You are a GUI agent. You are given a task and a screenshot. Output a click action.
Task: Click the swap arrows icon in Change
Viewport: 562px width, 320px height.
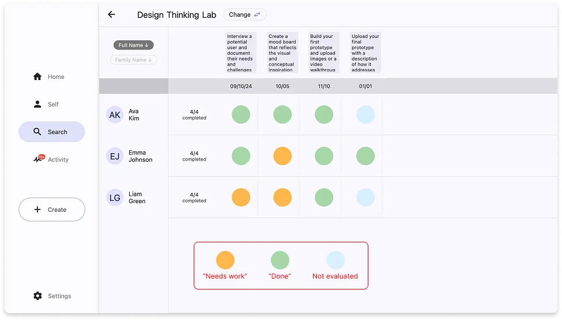click(257, 14)
